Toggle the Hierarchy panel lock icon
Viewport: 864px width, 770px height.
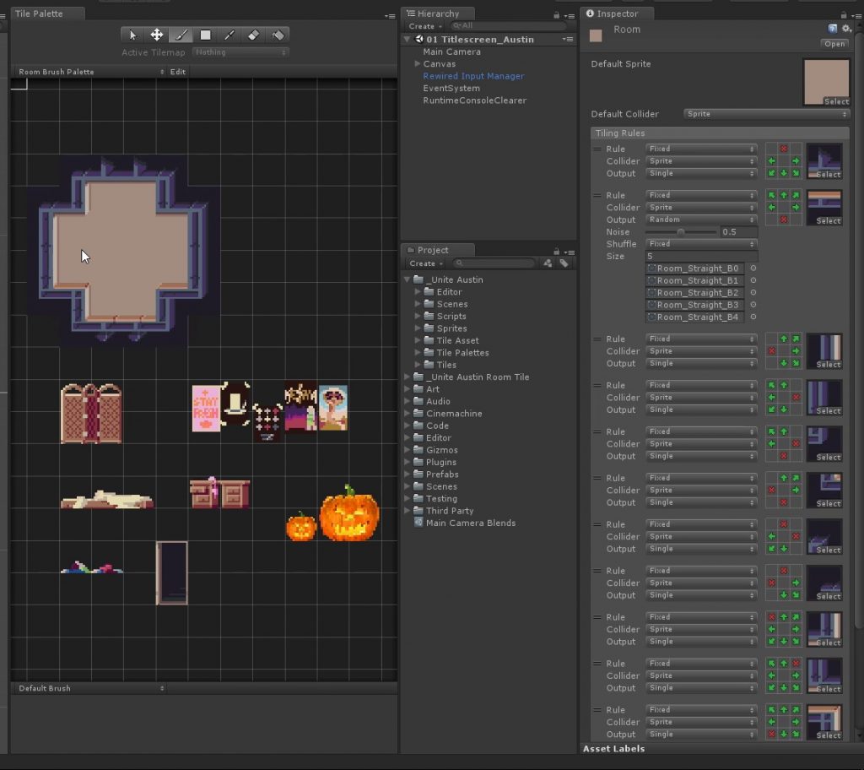coord(556,14)
